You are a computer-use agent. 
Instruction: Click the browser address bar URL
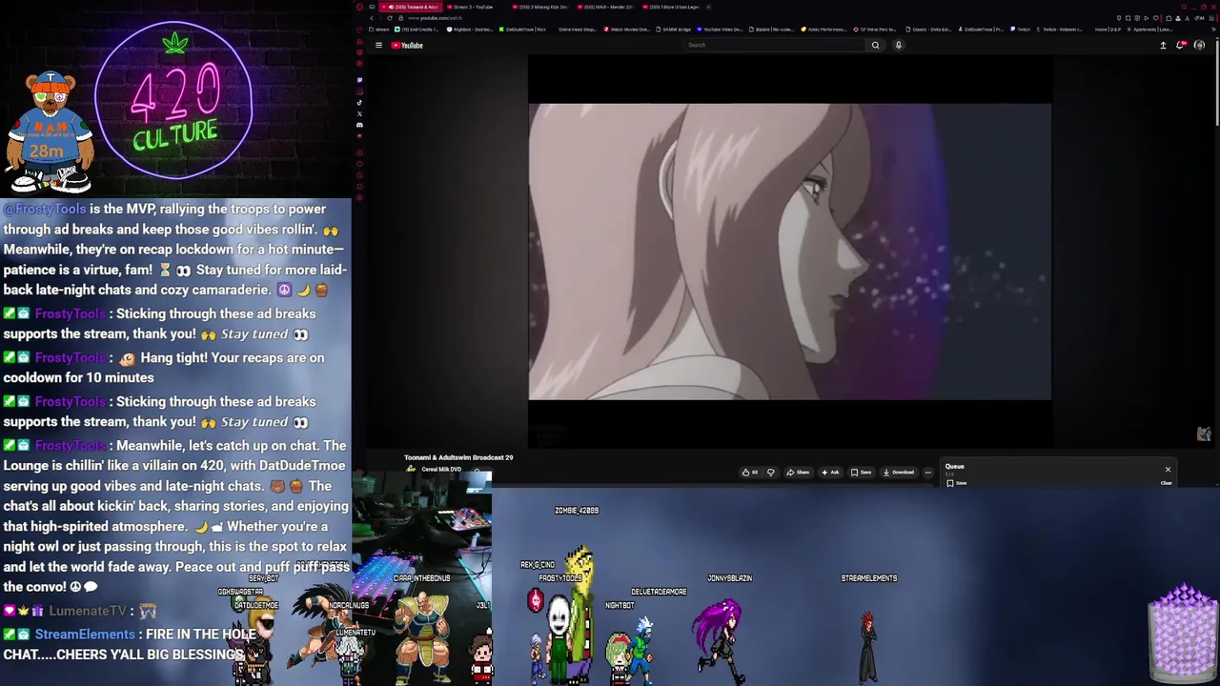tap(436, 18)
